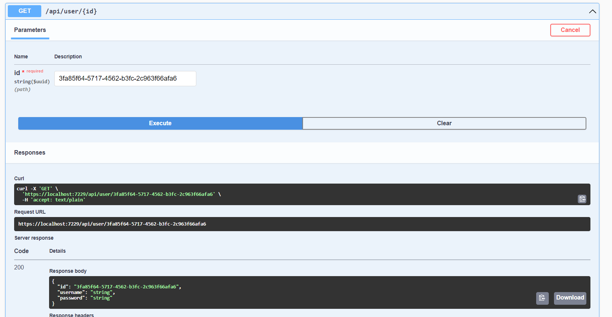Run the request with Execute
612x317 pixels.
pos(160,123)
